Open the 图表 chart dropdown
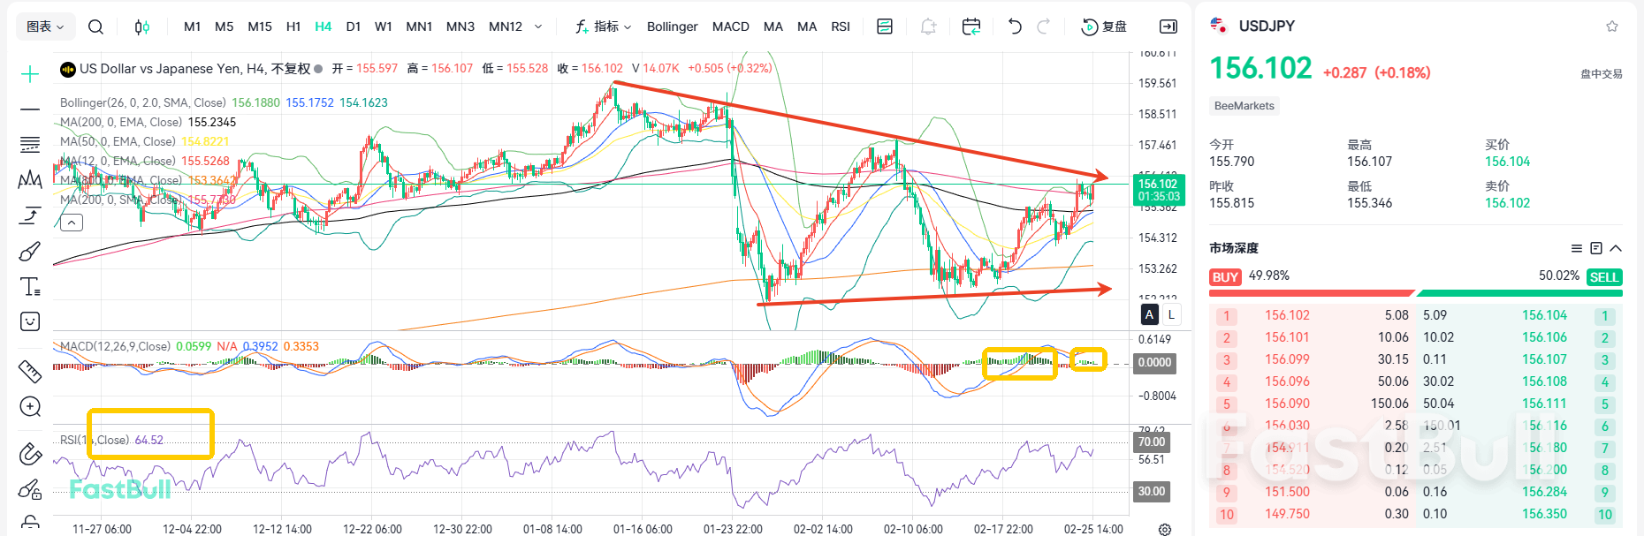 coord(45,26)
